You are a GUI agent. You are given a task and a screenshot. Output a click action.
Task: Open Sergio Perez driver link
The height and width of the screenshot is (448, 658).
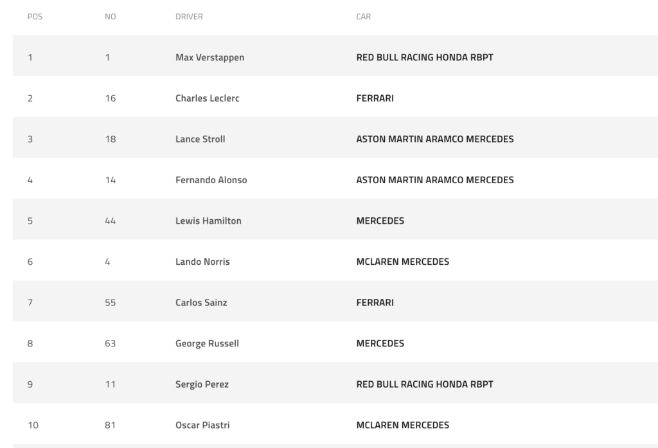tap(202, 384)
